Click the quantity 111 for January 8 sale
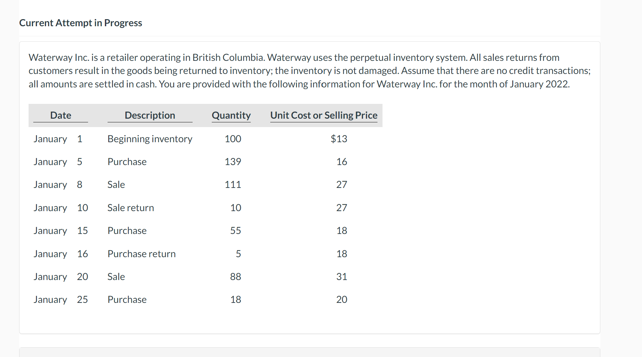This screenshot has height=357, width=642. [x=233, y=185]
